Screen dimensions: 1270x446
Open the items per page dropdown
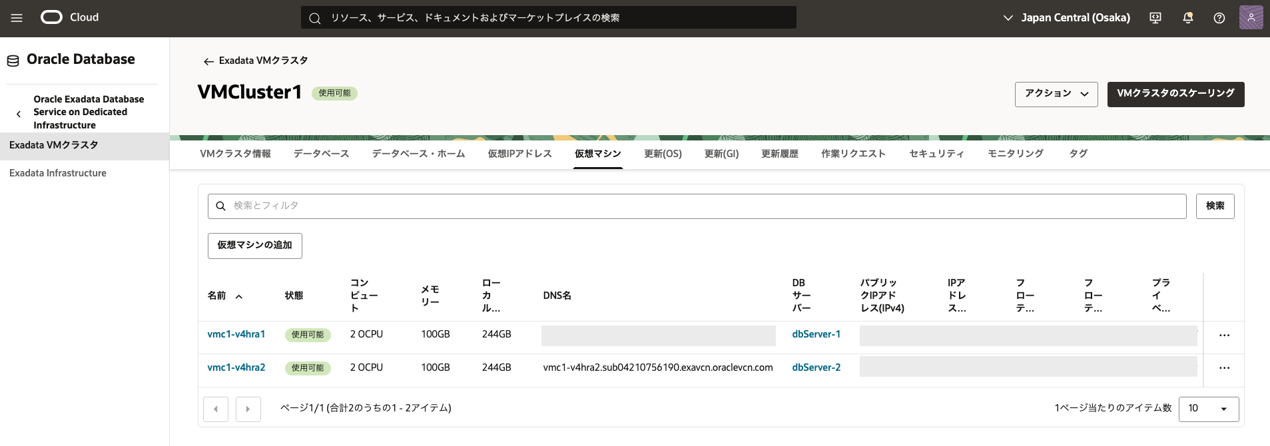pyautogui.click(x=1208, y=409)
